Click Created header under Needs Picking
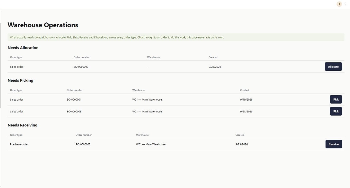Viewport: 350px width, 188px height. (x=244, y=90)
